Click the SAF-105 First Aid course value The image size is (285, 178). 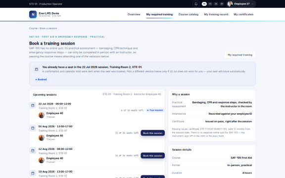tap(241, 158)
